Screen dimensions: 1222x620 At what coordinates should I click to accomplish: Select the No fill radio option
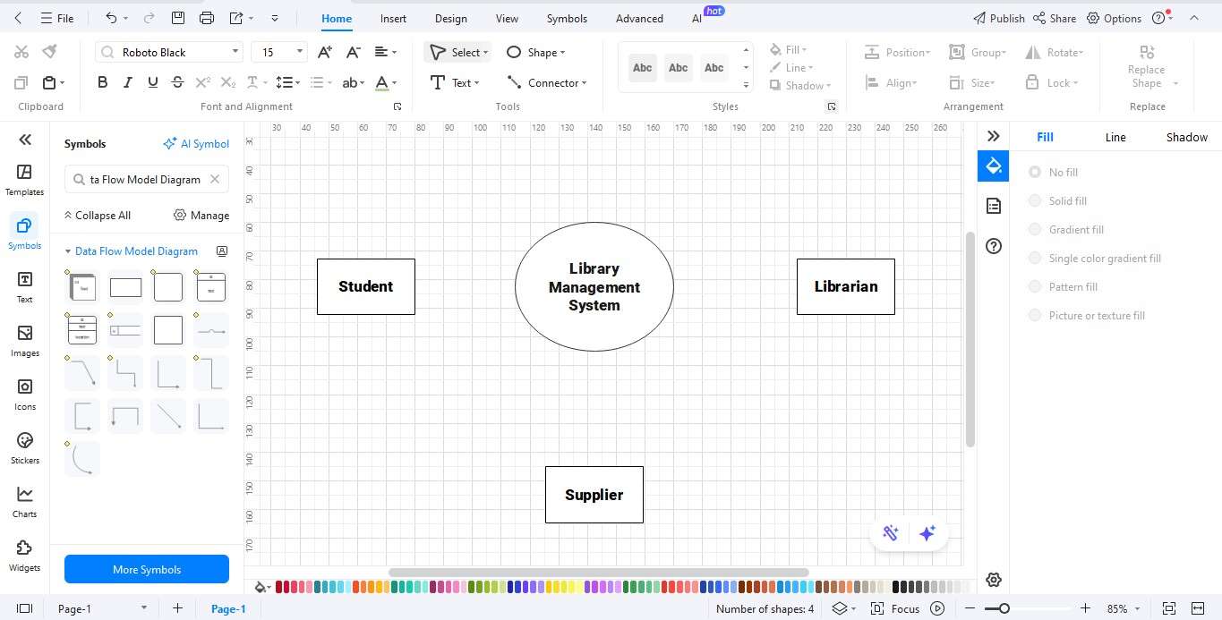(1035, 172)
